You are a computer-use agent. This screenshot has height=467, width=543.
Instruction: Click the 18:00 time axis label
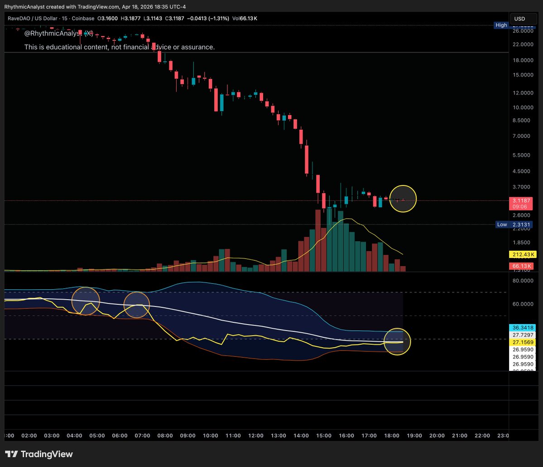coord(392,435)
